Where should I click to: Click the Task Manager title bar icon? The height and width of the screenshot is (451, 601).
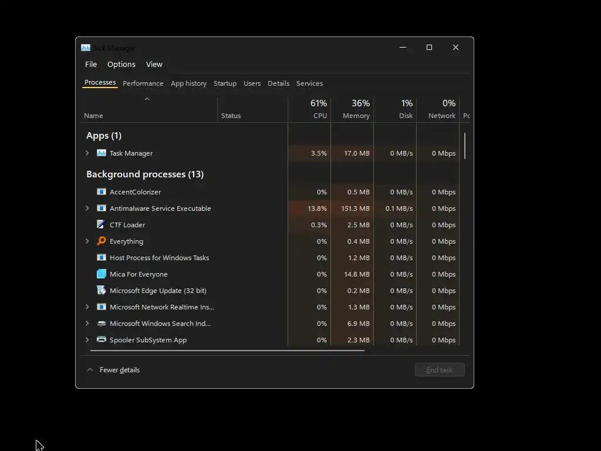tap(86, 48)
